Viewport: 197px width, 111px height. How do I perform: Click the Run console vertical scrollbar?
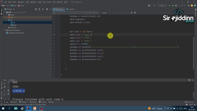point(194,95)
